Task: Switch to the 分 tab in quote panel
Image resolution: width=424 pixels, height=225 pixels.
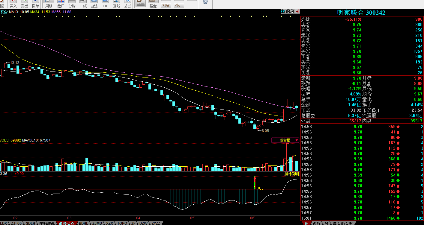Action: (326, 223)
